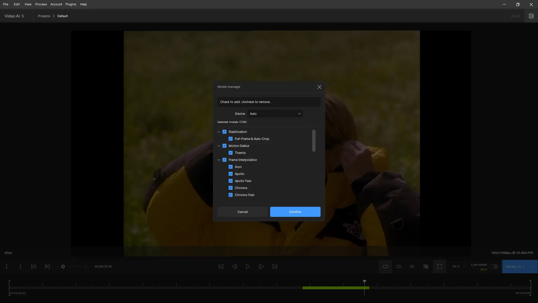The width and height of the screenshot is (538, 303).
Task: Uncheck the Themis model checkbox
Action: tap(231, 153)
